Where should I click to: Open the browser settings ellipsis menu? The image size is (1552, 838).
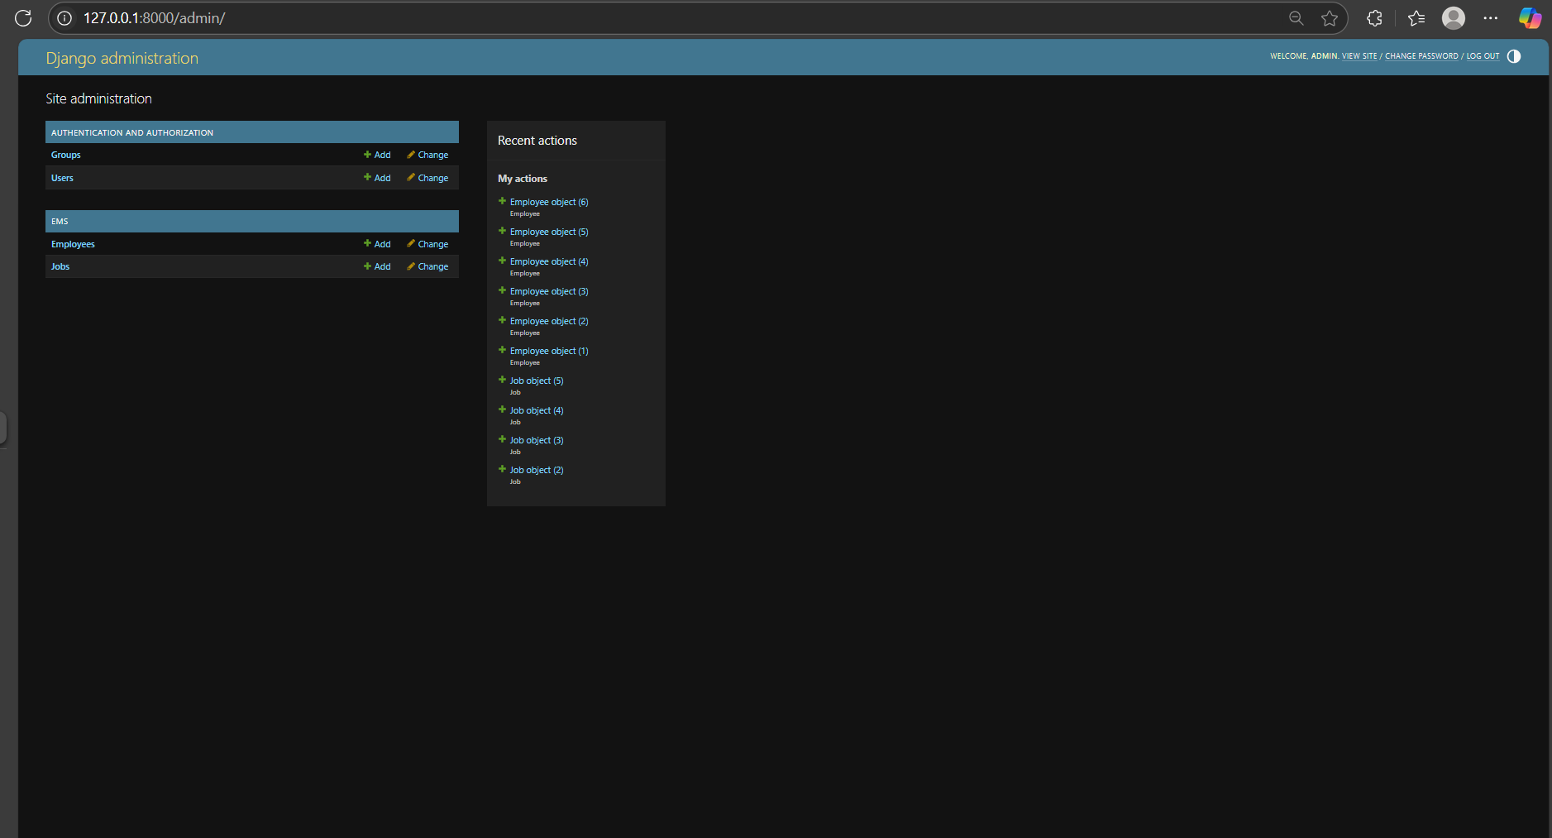pyautogui.click(x=1492, y=17)
